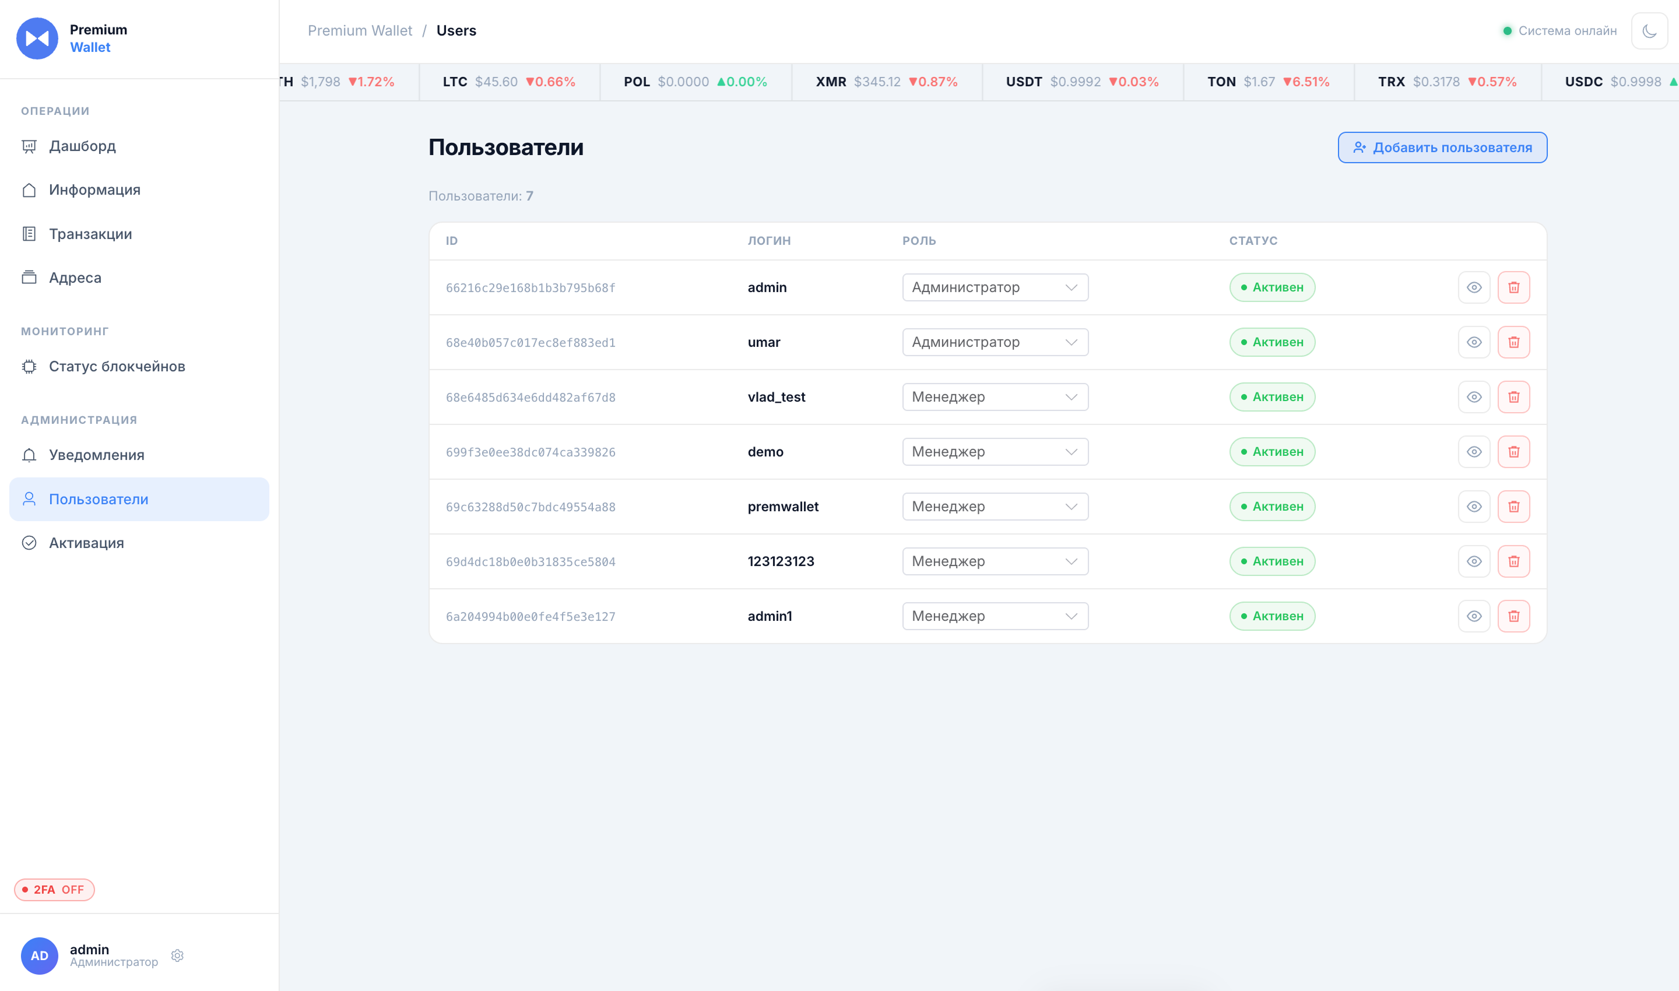The image size is (1679, 991).
Task: Click the LTC ticker entry
Action: click(x=509, y=82)
